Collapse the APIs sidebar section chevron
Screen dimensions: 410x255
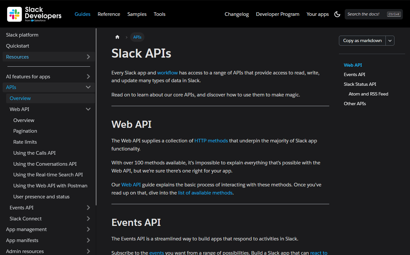coord(88,87)
